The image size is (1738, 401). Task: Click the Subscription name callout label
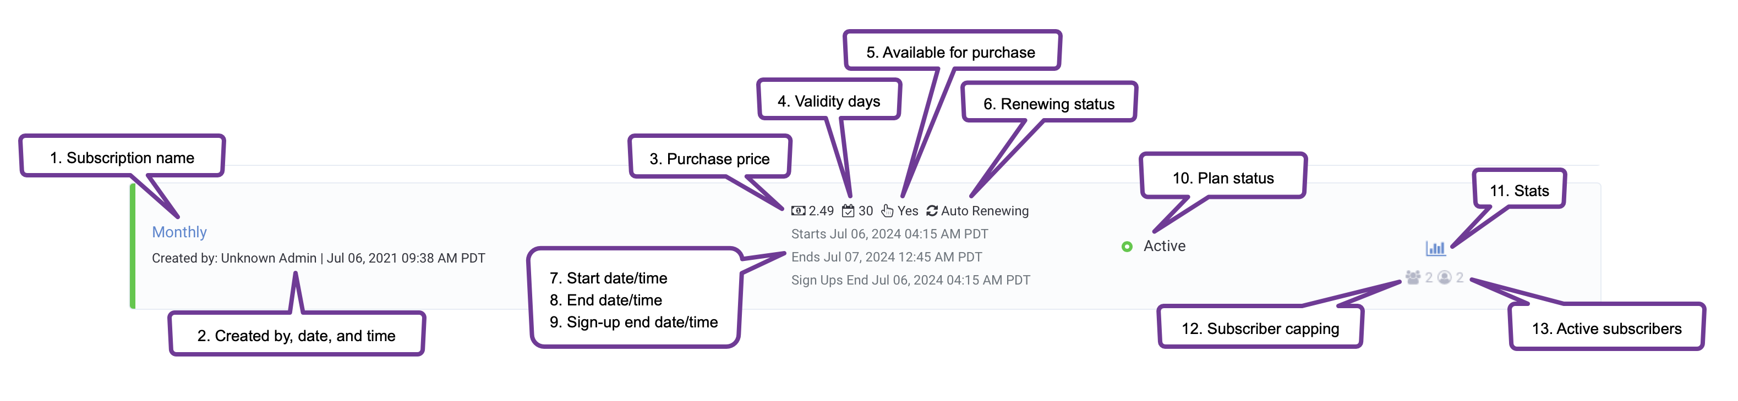[x=122, y=158]
